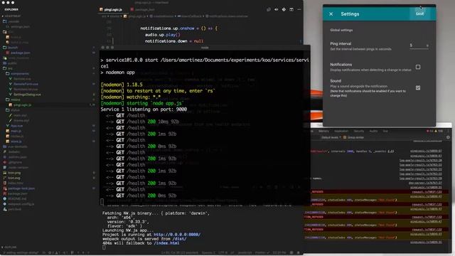The width and height of the screenshot is (455, 256).
Task: Open Default levels dropdown in DevTools
Action: coord(331,137)
